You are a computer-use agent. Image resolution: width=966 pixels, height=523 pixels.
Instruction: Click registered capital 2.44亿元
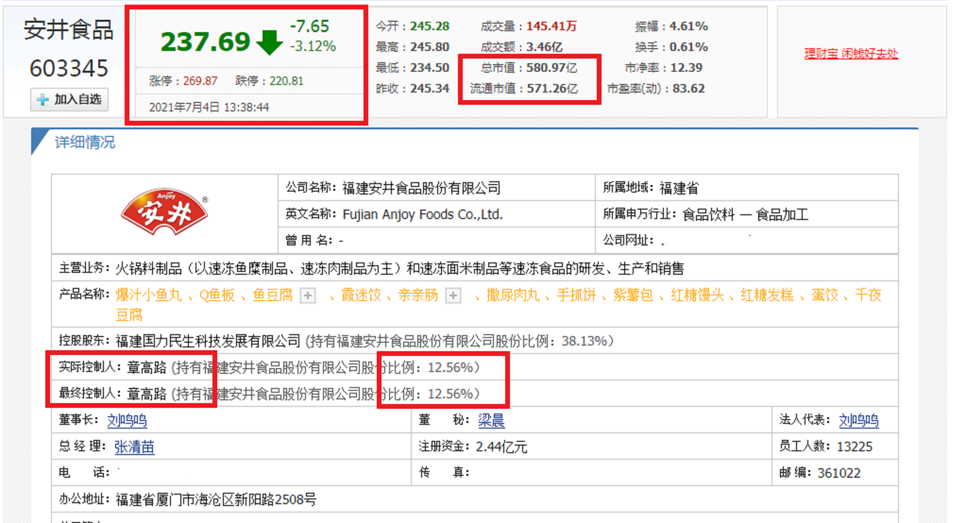pyautogui.click(x=501, y=447)
